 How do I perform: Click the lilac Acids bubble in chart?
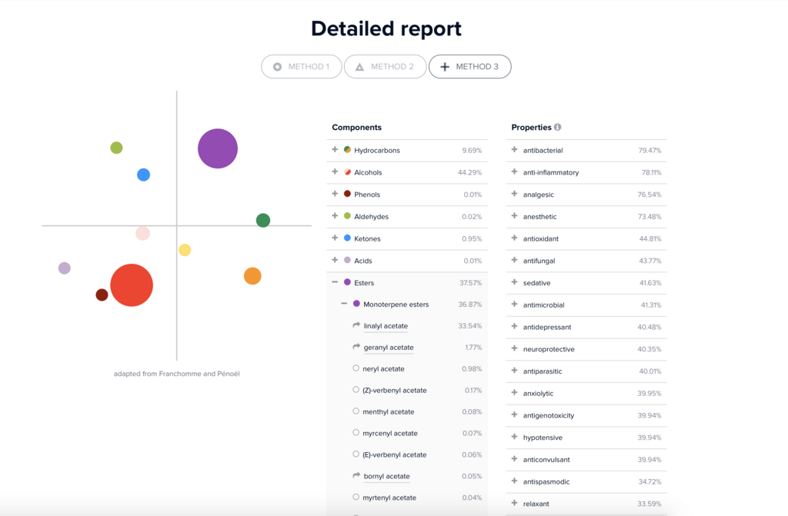click(65, 268)
